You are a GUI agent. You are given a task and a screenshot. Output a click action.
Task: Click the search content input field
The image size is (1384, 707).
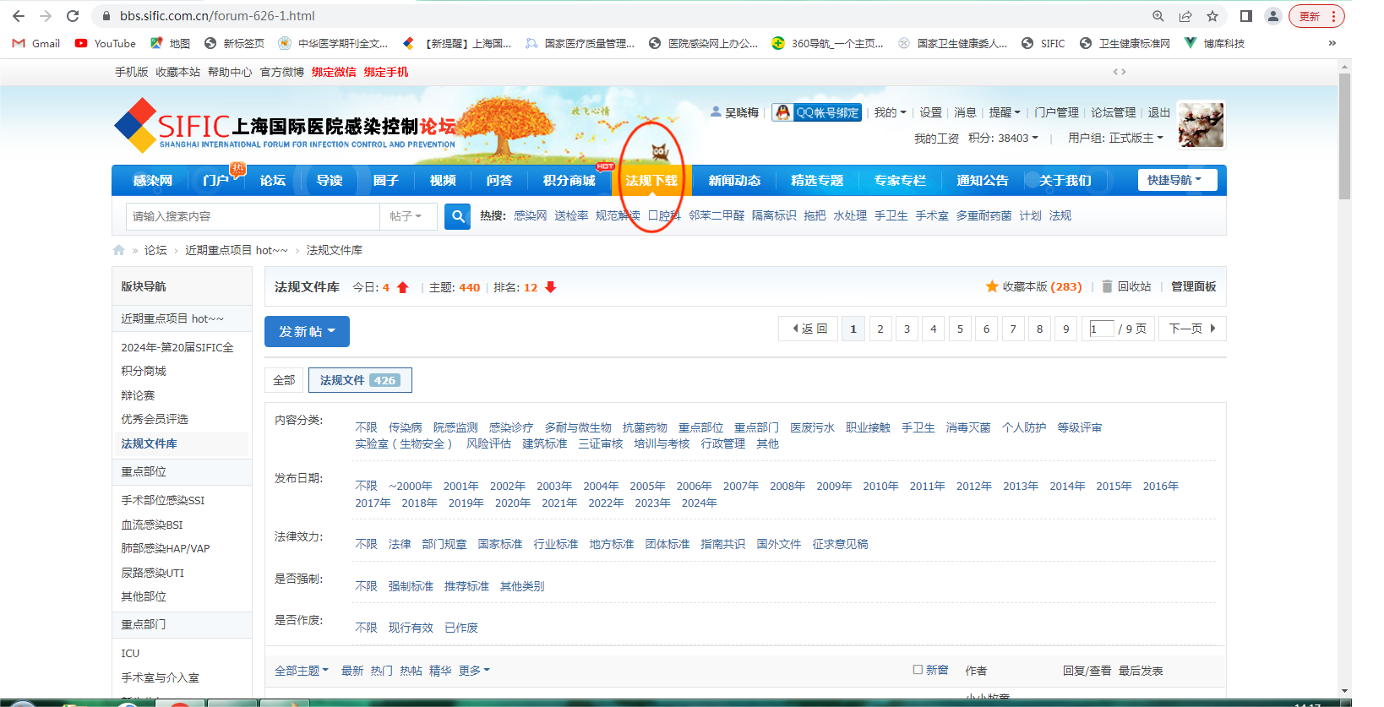pyautogui.click(x=253, y=216)
